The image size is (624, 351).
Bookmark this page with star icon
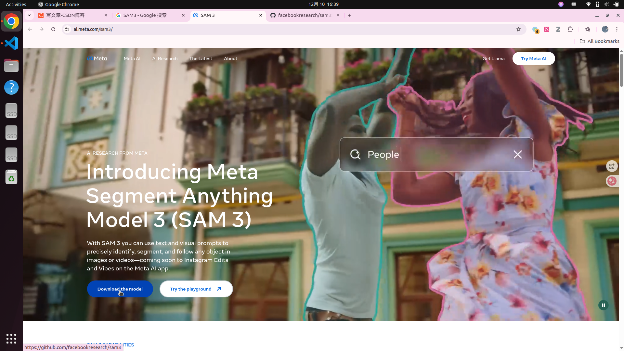click(518, 29)
